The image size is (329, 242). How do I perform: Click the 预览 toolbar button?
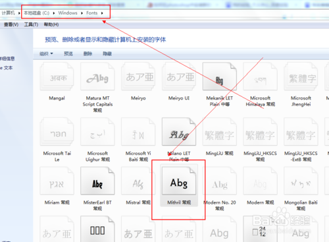[x=68, y=53]
